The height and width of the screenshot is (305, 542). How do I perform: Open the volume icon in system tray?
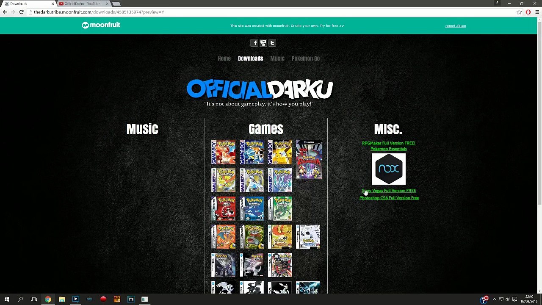click(x=508, y=299)
